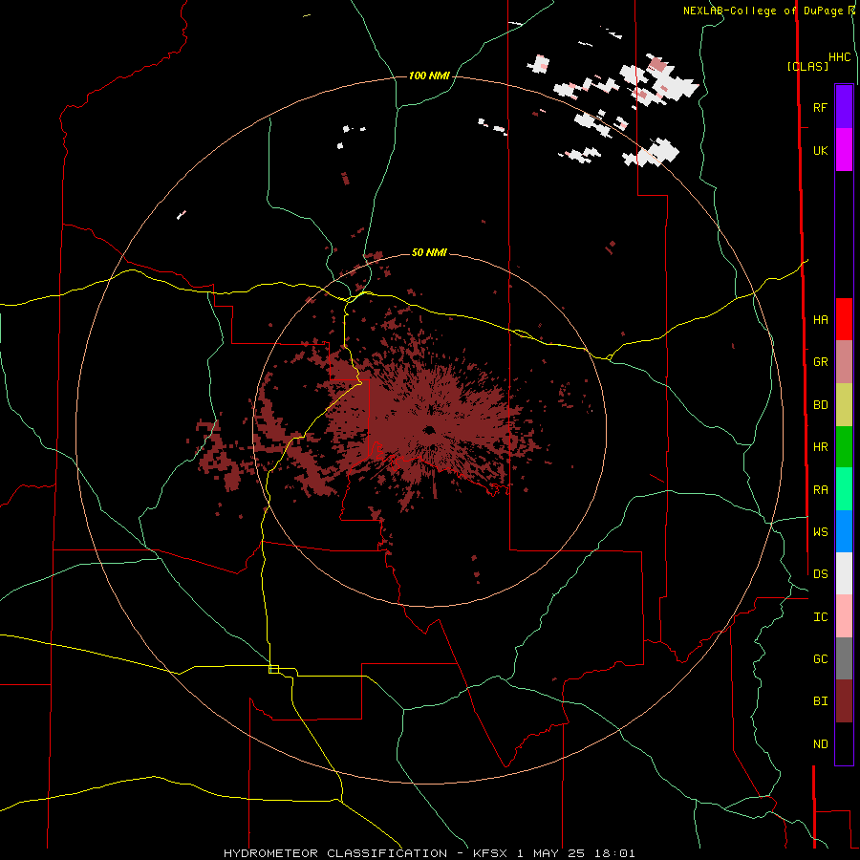Click the green HR legend swatch

point(844,446)
